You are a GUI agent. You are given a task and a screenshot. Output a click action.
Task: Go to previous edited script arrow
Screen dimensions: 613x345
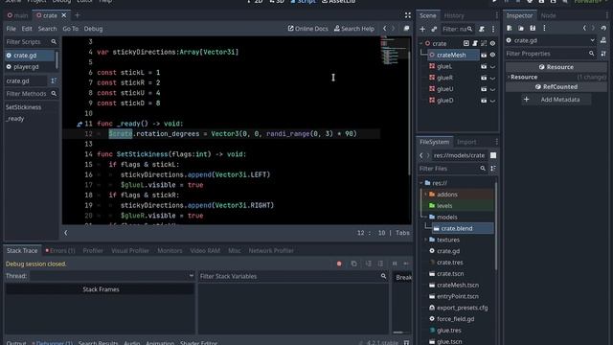coord(385,29)
